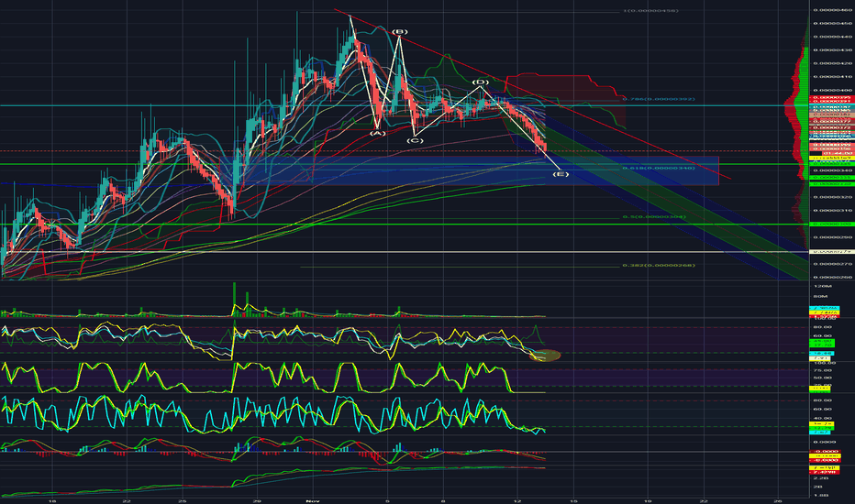855x504 pixels.
Task: Select the (E) wave label
Action: coord(561,174)
